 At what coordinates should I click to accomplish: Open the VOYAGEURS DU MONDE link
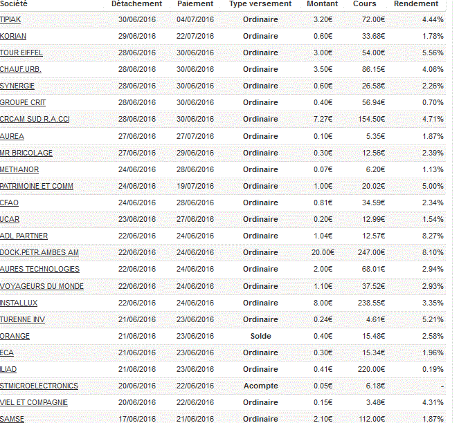(x=42, y=286)
